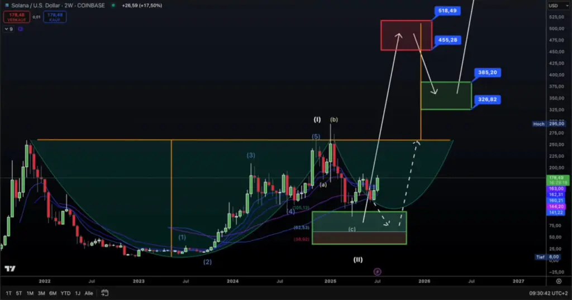Select the 1T time range

tap(9, 293)
